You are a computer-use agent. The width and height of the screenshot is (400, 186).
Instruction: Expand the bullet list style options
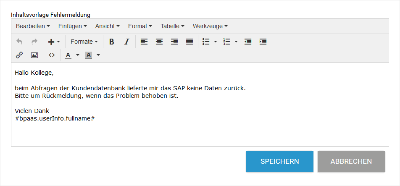coord(216,42)
